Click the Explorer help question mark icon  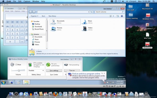pos(122,16)
